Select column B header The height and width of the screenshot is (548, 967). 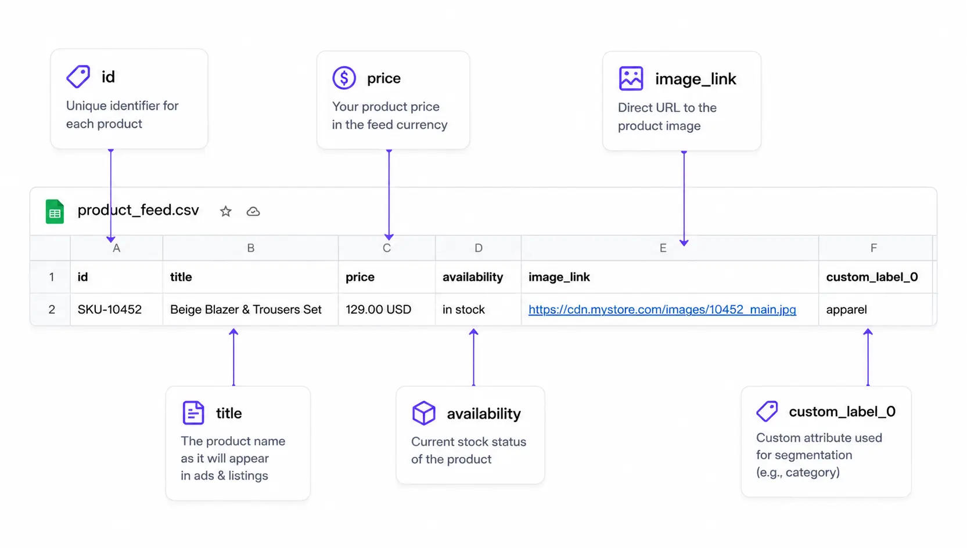251,248
